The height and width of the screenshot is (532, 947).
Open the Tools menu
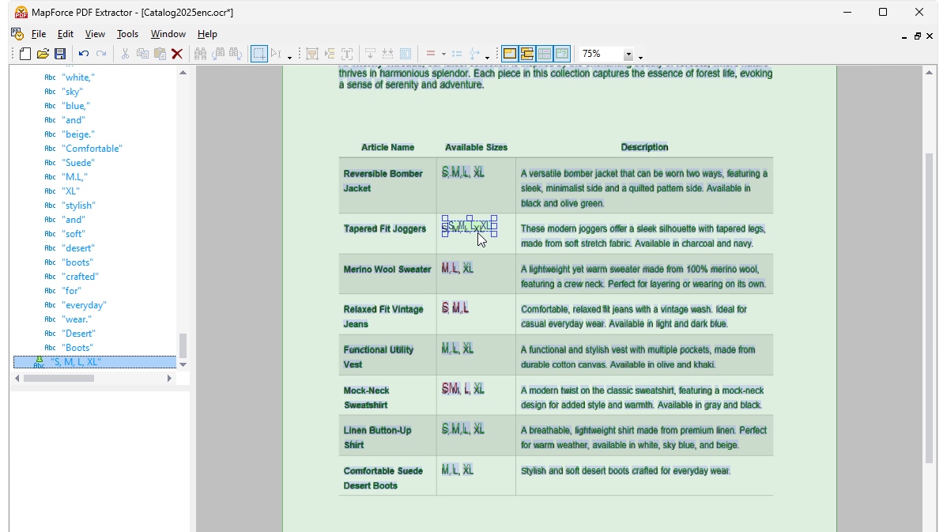pos(127,34)
